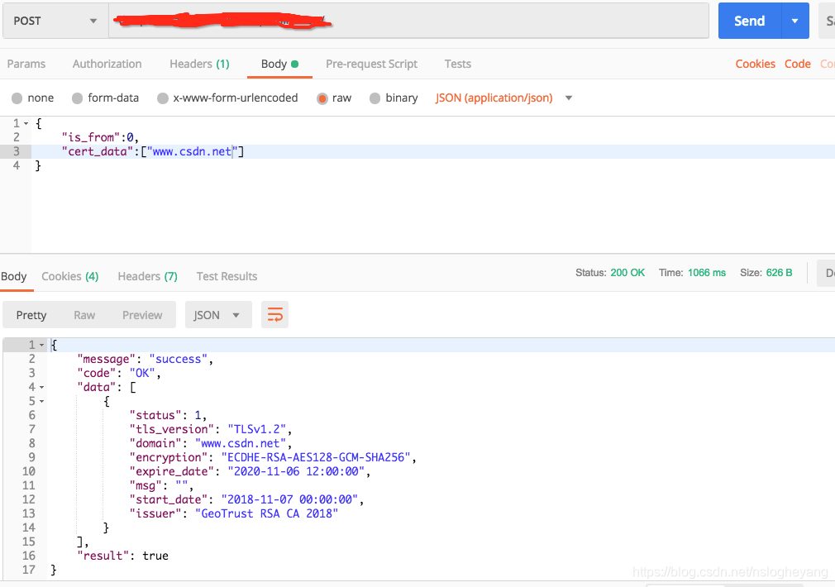Click the "status": 1 response line

click(168, 416)
